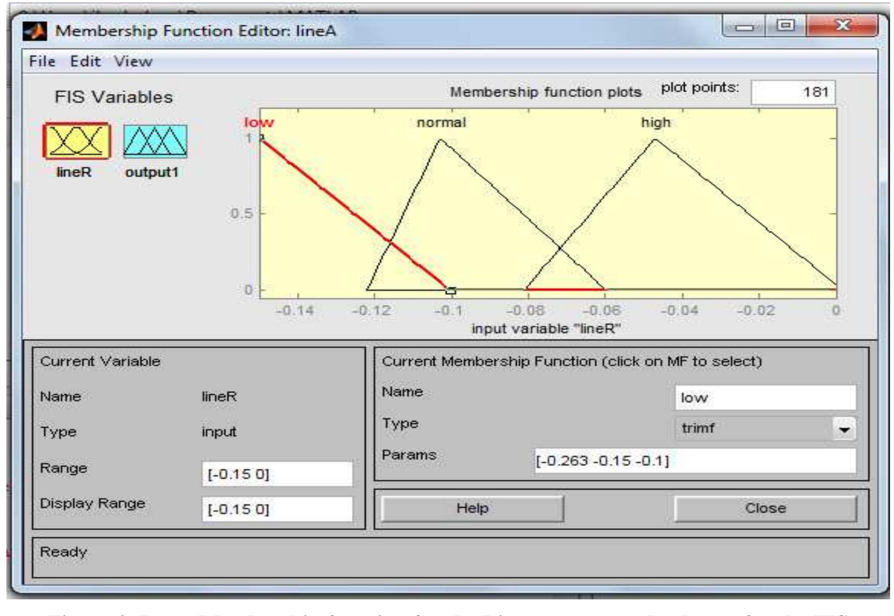Click the 'Membership function plots' title

pyautogui.click(x=546, y=92)
